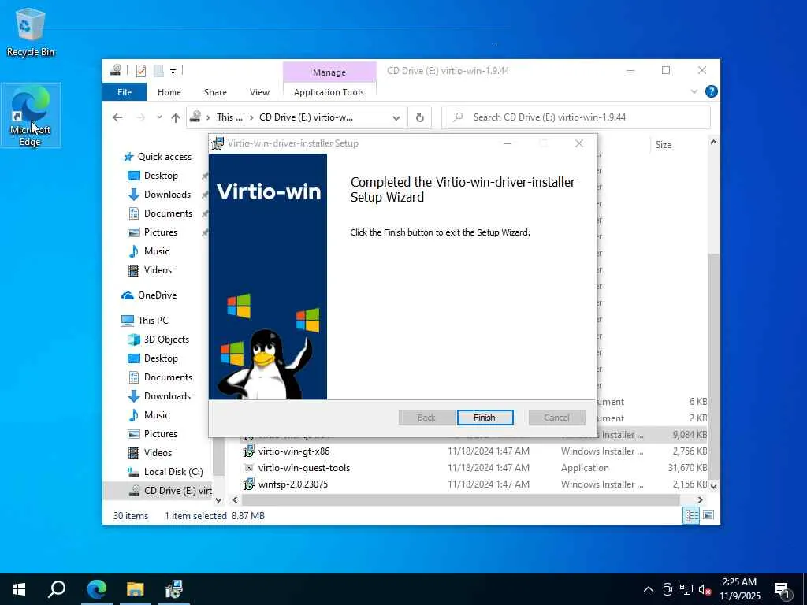The image size is (807, 605).
Task: Select the Manage contextual tab
Action: coord(329,72)
